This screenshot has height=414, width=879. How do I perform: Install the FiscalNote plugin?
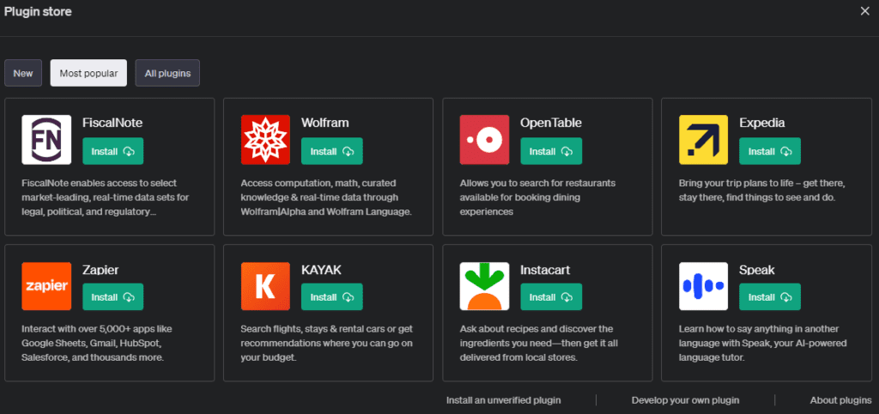[112, 151]
